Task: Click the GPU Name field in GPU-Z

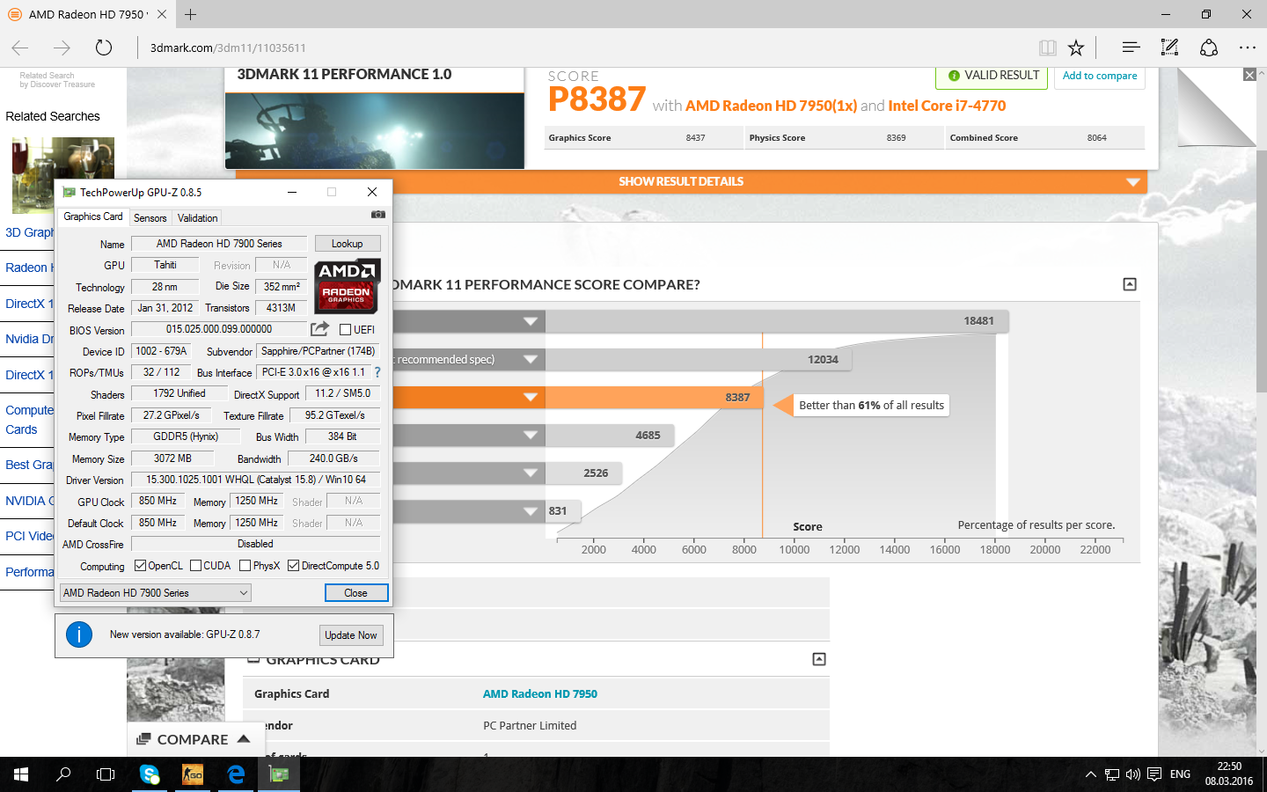Action: (219, 244)
